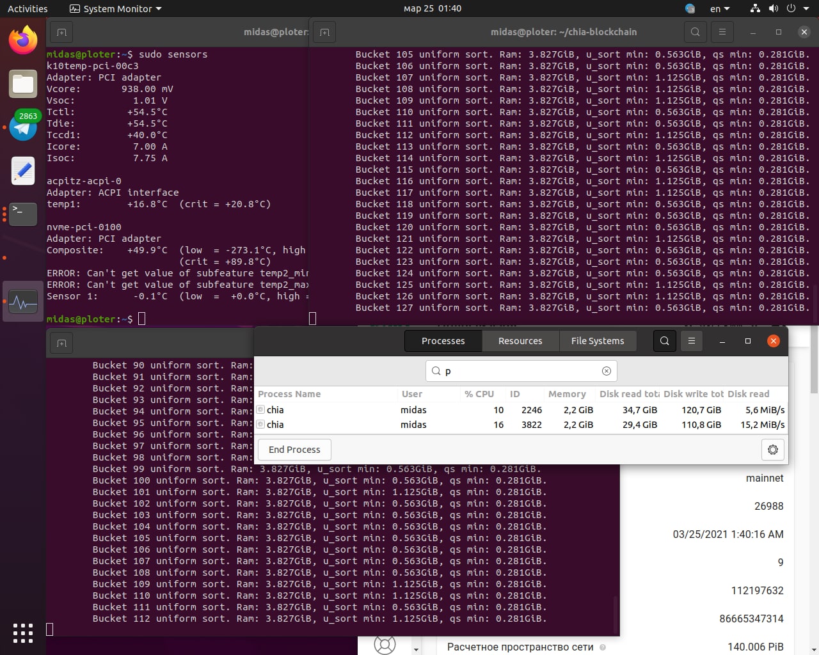Viewport: 819px width, 655px height.
Task: Select chia process row with ID 2246
Action: [521, 410]
